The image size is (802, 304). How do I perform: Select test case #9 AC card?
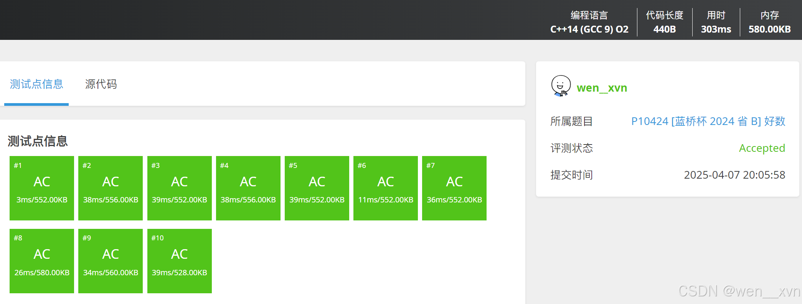coord(111,261)
